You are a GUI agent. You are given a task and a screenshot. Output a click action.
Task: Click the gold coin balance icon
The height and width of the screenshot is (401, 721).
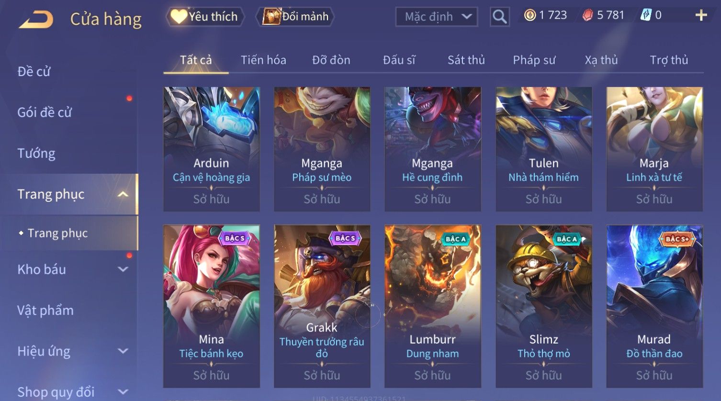click(x=529, y=15)
